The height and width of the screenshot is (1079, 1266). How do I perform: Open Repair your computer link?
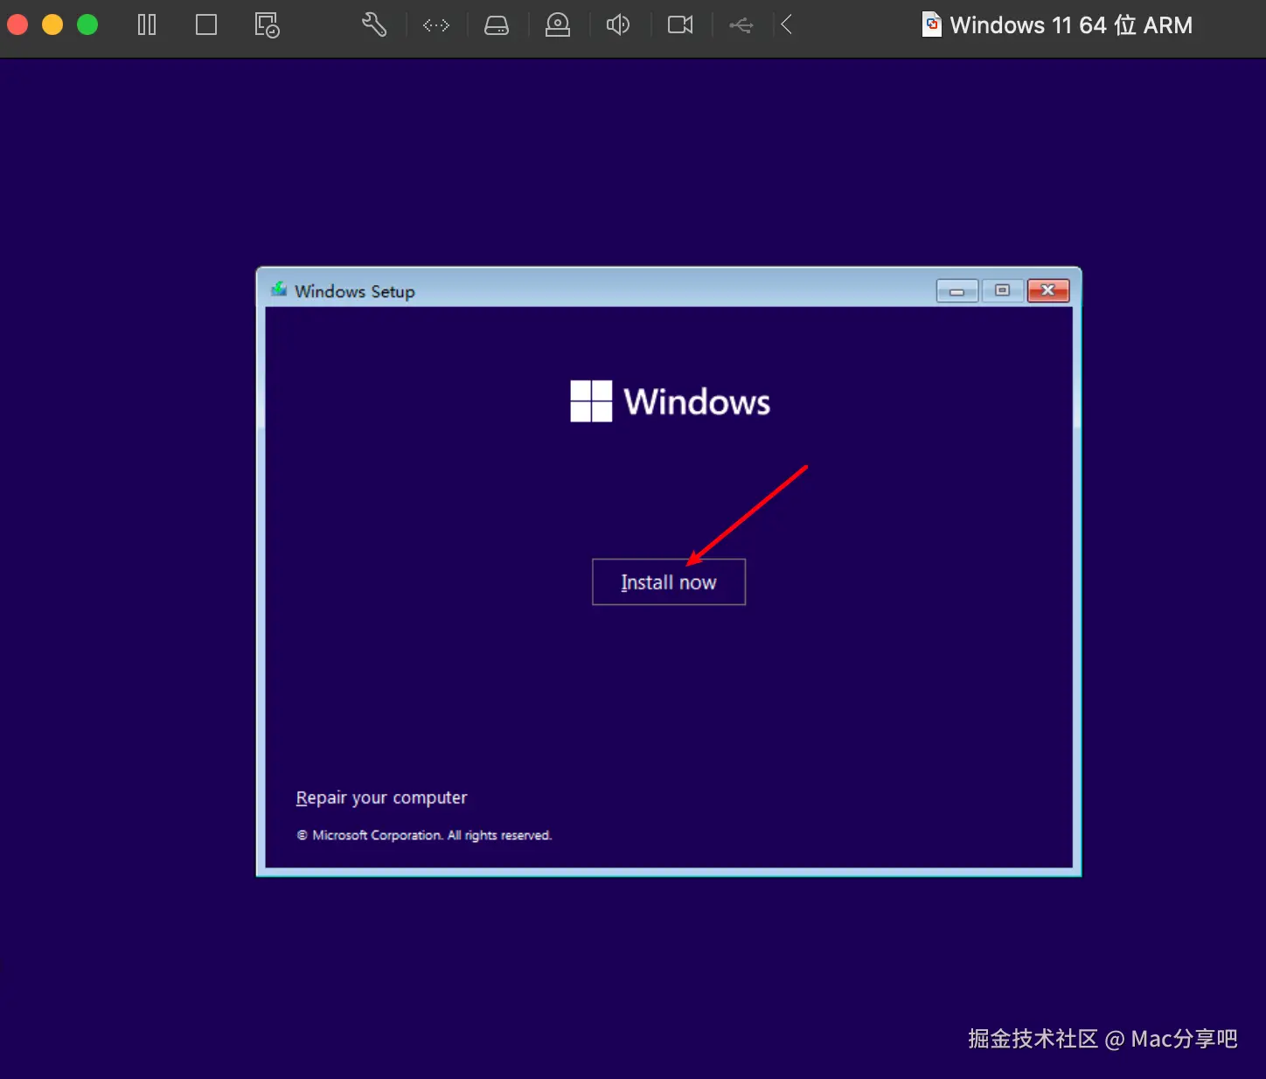click(381, 797)
